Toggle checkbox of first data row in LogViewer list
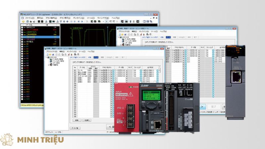 [22, 27]
